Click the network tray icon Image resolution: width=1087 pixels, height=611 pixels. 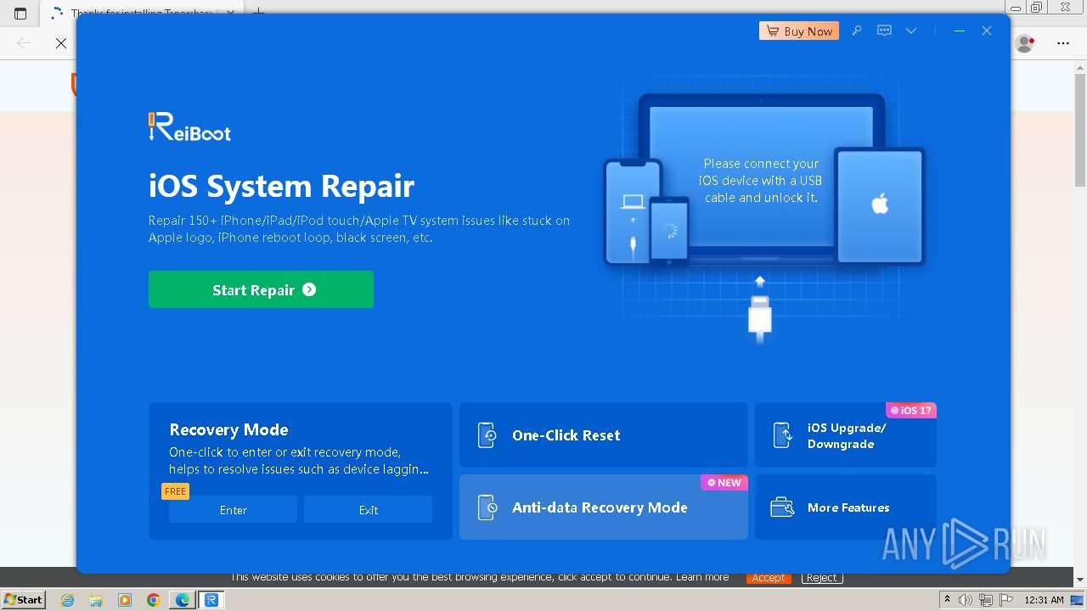point(985,600)
